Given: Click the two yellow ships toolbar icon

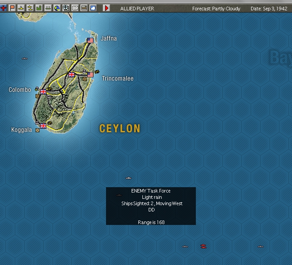Looking at the screenshot, I should pos(30,8).
